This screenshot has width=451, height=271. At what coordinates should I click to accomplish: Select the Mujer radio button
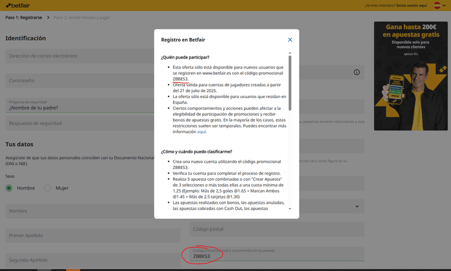[x=47, y=188]
